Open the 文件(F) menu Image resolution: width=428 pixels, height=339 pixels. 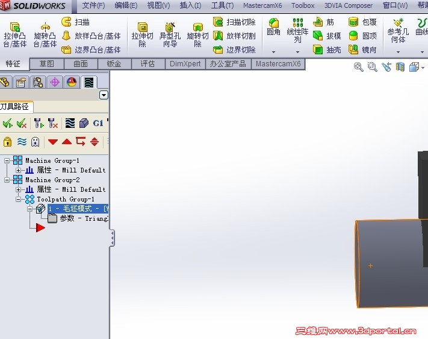point(93,5)
